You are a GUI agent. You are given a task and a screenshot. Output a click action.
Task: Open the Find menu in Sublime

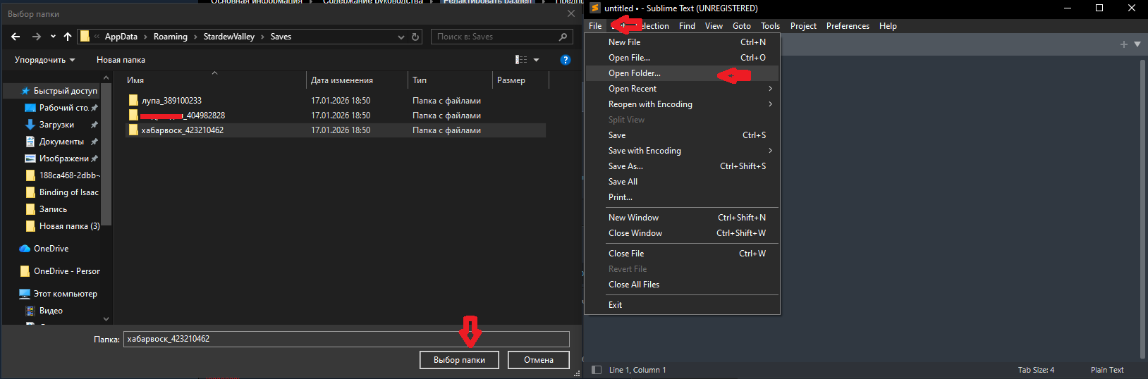[x=687, y=26]
